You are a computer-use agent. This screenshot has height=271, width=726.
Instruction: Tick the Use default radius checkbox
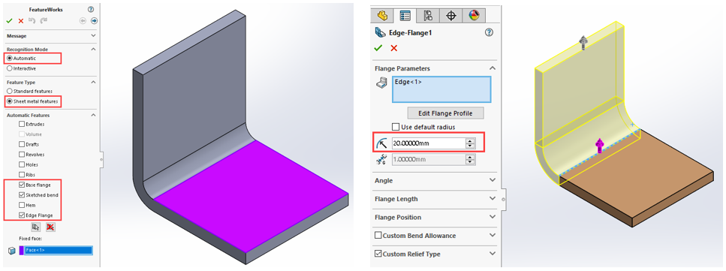coord(396,127)
